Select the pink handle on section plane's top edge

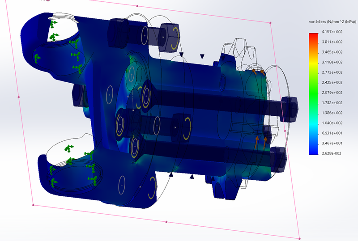(137, 6)
